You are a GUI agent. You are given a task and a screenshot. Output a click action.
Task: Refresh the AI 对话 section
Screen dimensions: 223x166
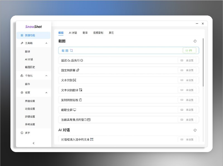[195, 130]
